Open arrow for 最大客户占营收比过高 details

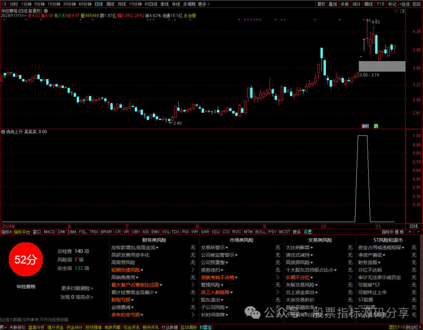pyautogui.click(x=193, y=285)
